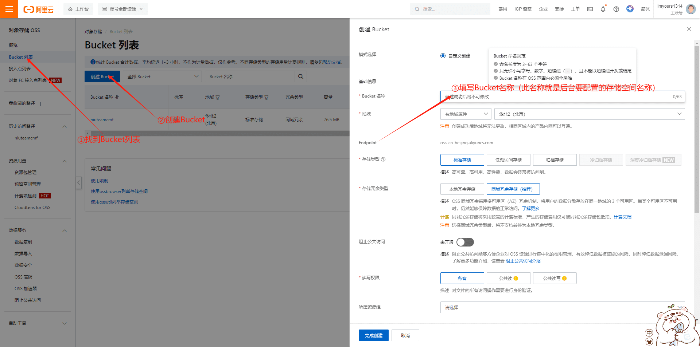Open the Beijing region dropdown
Screen dimensions: 700x347
(589, 114)
